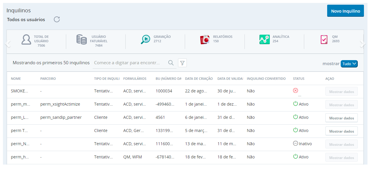The height and width of the screenshot is (176, 371).
Task: Click Ativo power icon in perm_sandip_partner row
Action: point(296,117)
